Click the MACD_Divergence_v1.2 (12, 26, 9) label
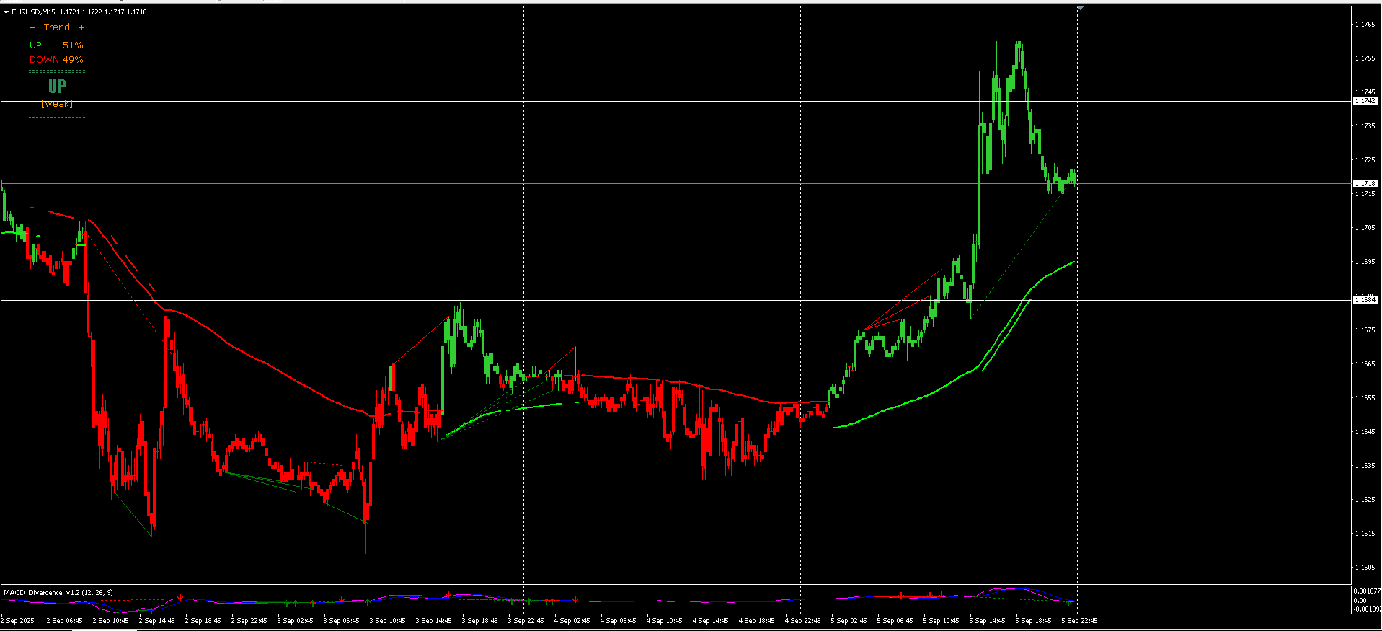The width and height of the screenshot is (1382, 631). pos(58,593)
